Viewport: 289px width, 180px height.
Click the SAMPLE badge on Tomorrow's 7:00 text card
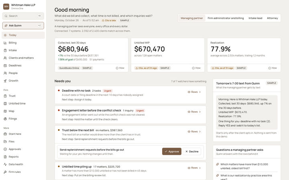point(272,83)
